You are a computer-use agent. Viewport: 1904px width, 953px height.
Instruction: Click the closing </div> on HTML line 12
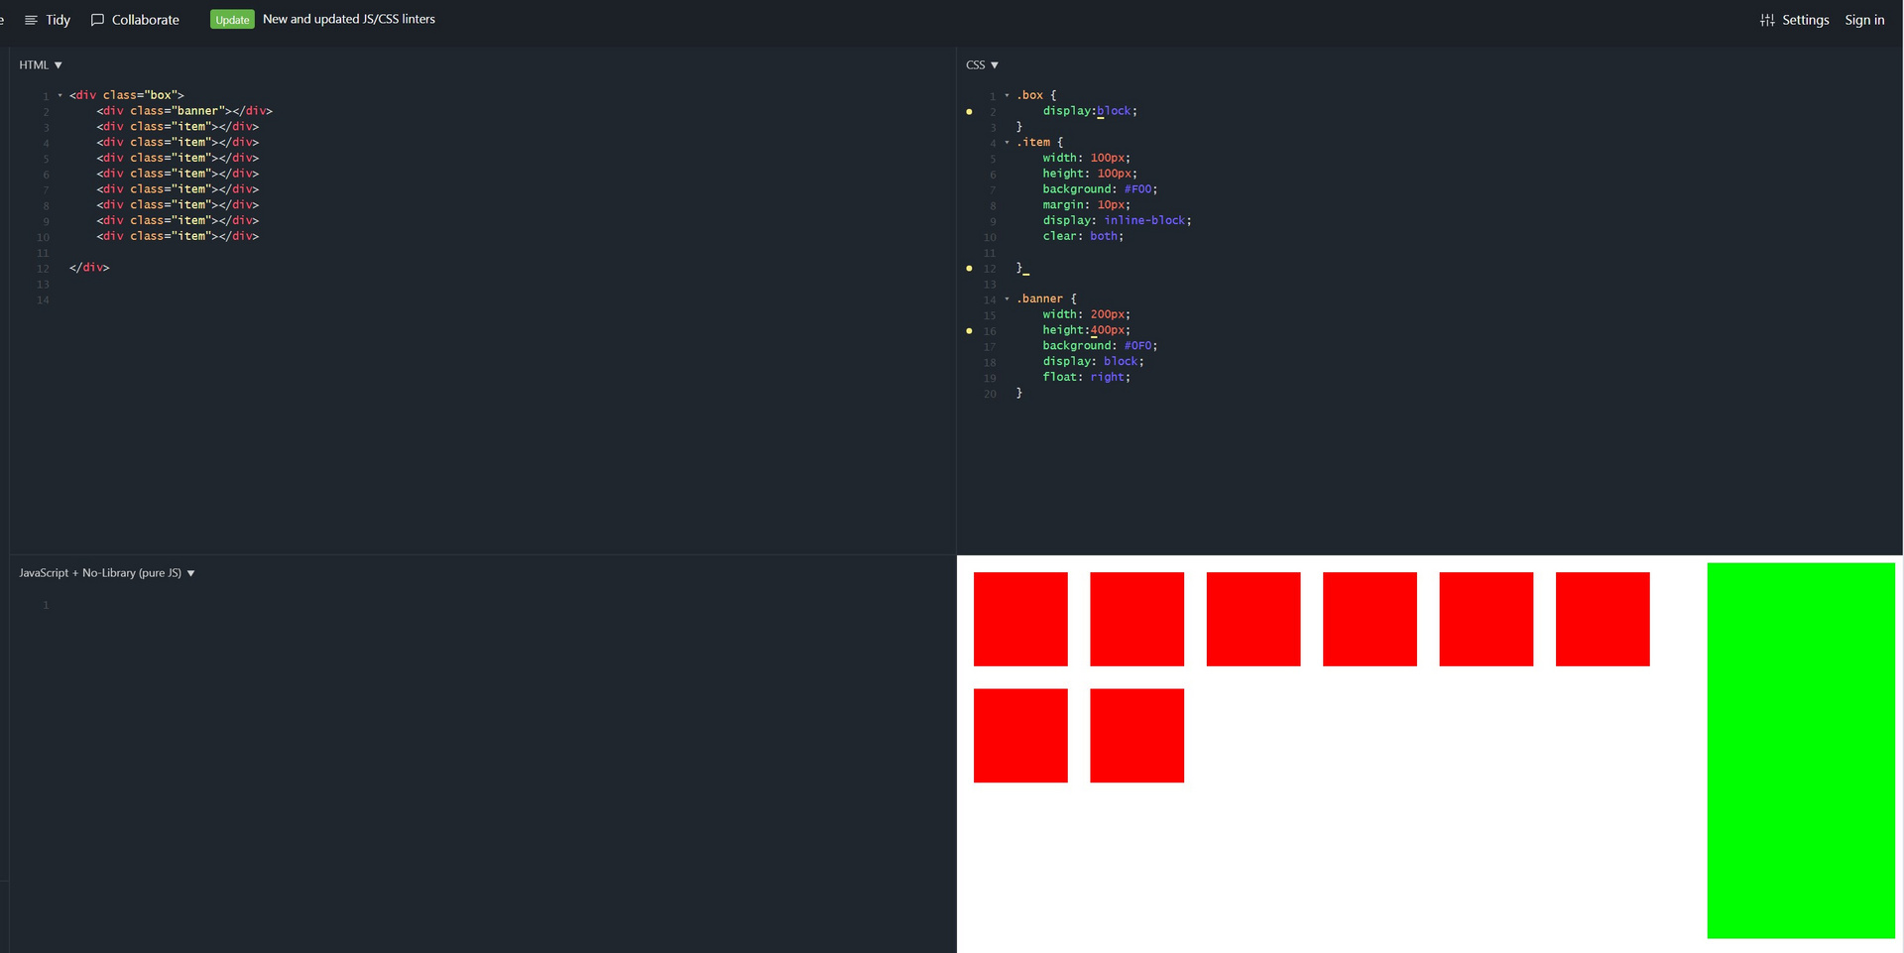(89, 268)
